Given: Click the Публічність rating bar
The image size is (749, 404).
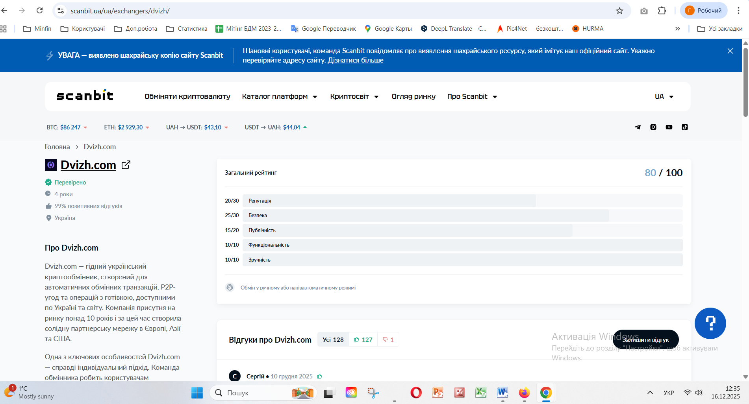Looking at the screenshot, I should click(462, 230).
